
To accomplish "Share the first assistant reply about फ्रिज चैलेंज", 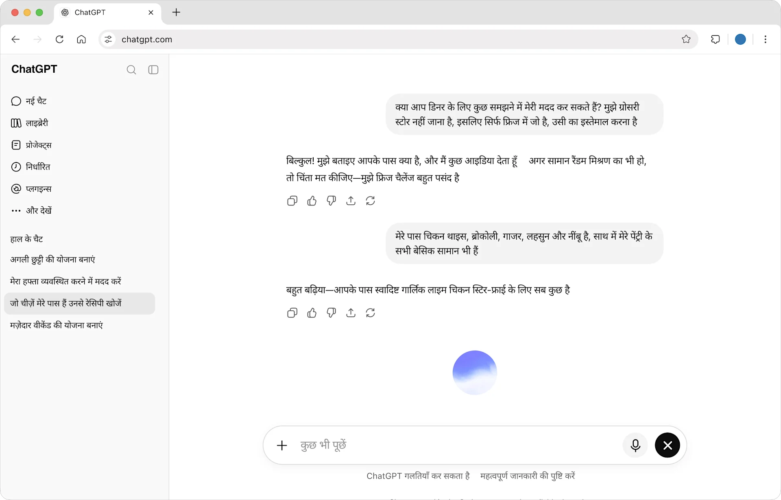I will (x=351, y=201).
